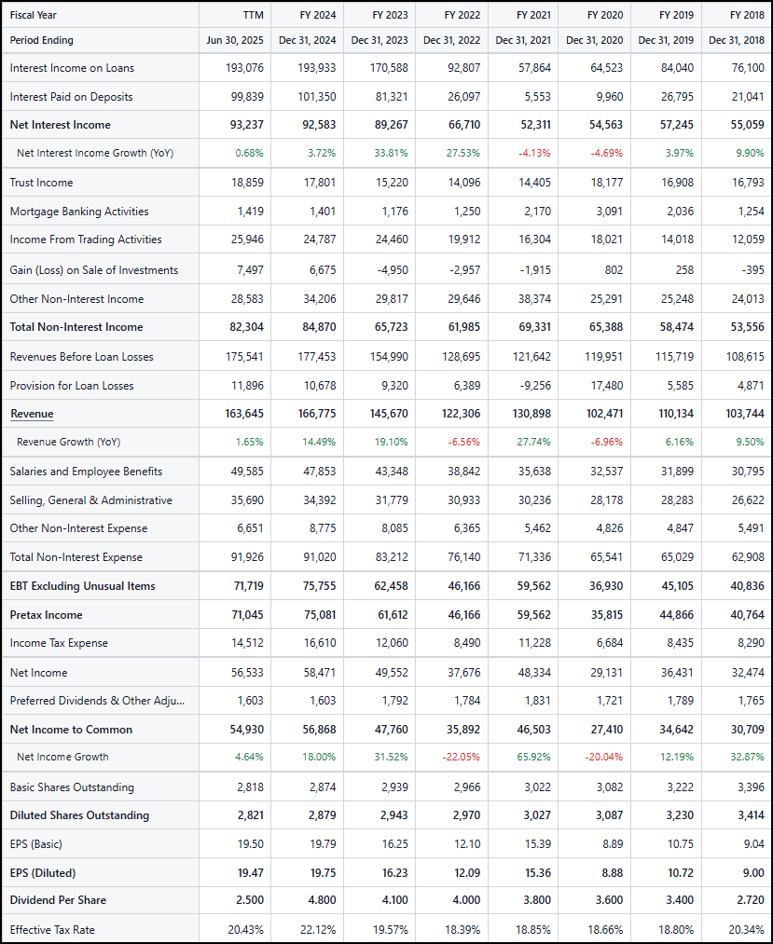773x944 pixels.
Task: Select the EPS (Diluted) row label
Action: coord(43,873)
